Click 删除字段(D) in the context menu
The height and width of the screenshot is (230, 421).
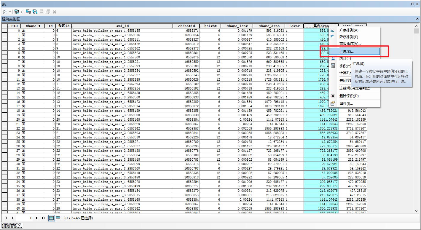click(x=349, y=96)
